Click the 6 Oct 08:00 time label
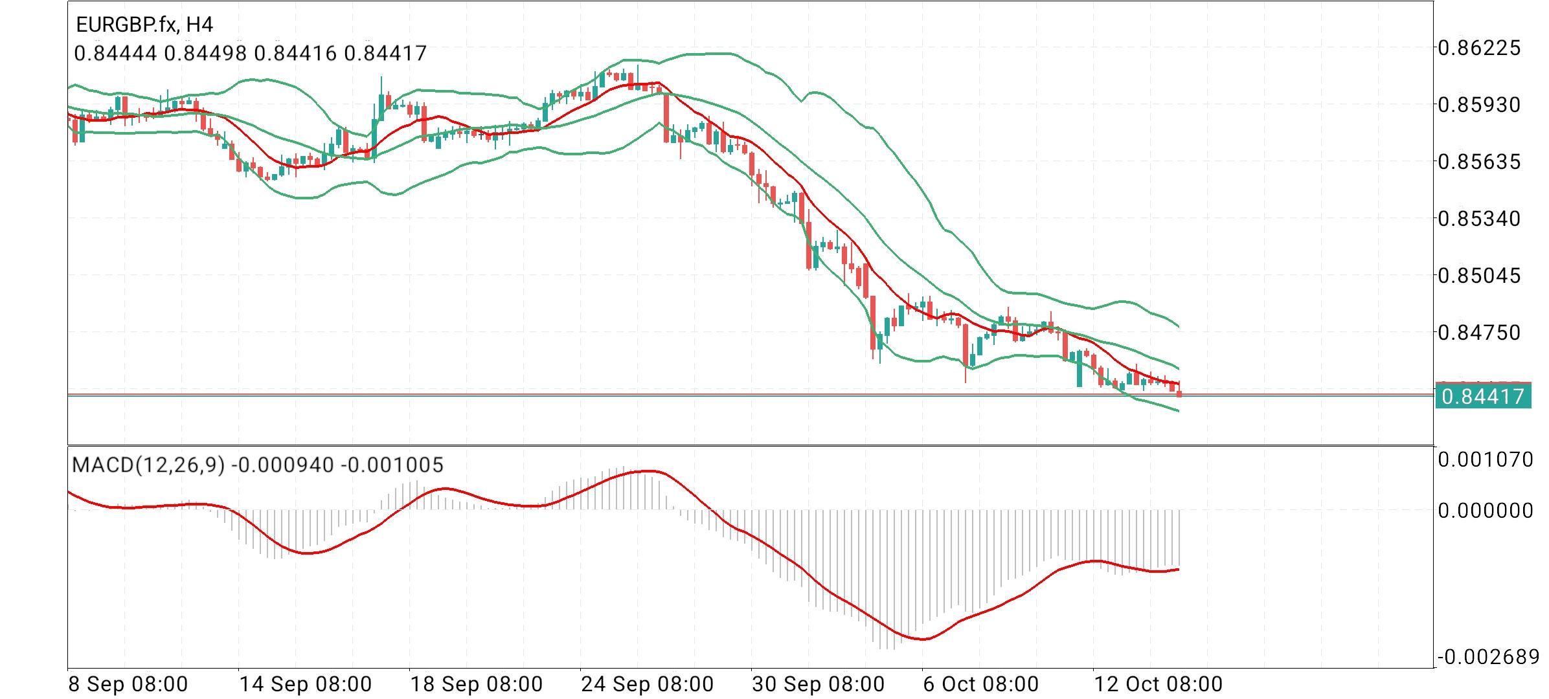Viewport: 1549px width, 699px height. point(981,684)
